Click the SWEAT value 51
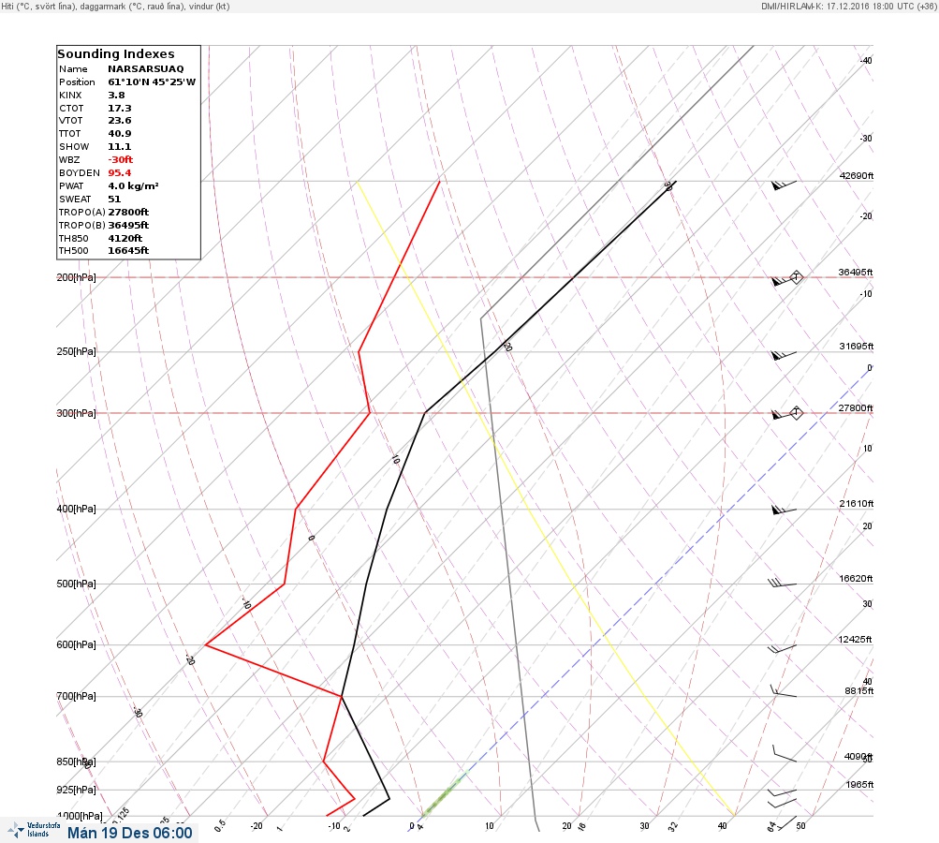This screenshot has width=939, height=843. [x=114, y=199]
